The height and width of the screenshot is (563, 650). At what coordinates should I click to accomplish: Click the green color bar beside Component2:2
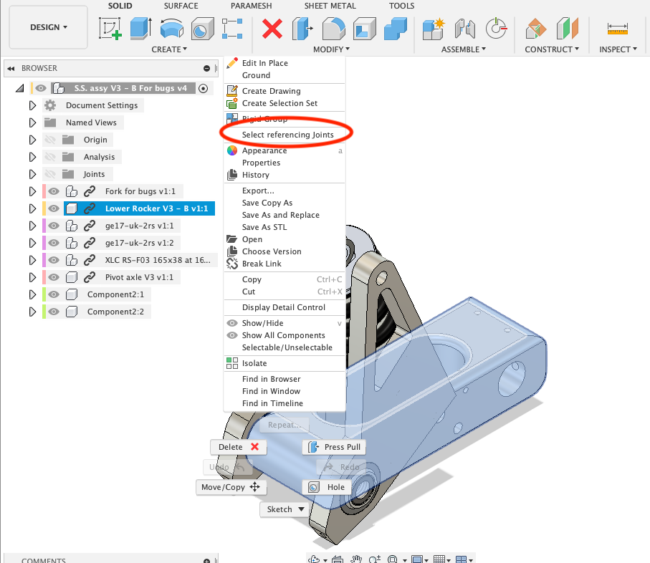tap(44, 312)
